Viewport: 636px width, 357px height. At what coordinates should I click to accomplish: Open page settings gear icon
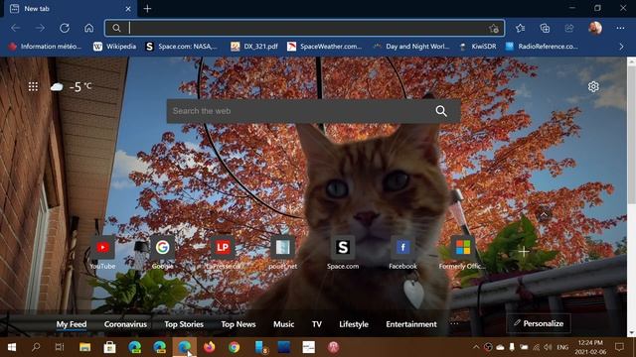pos(593,86)
